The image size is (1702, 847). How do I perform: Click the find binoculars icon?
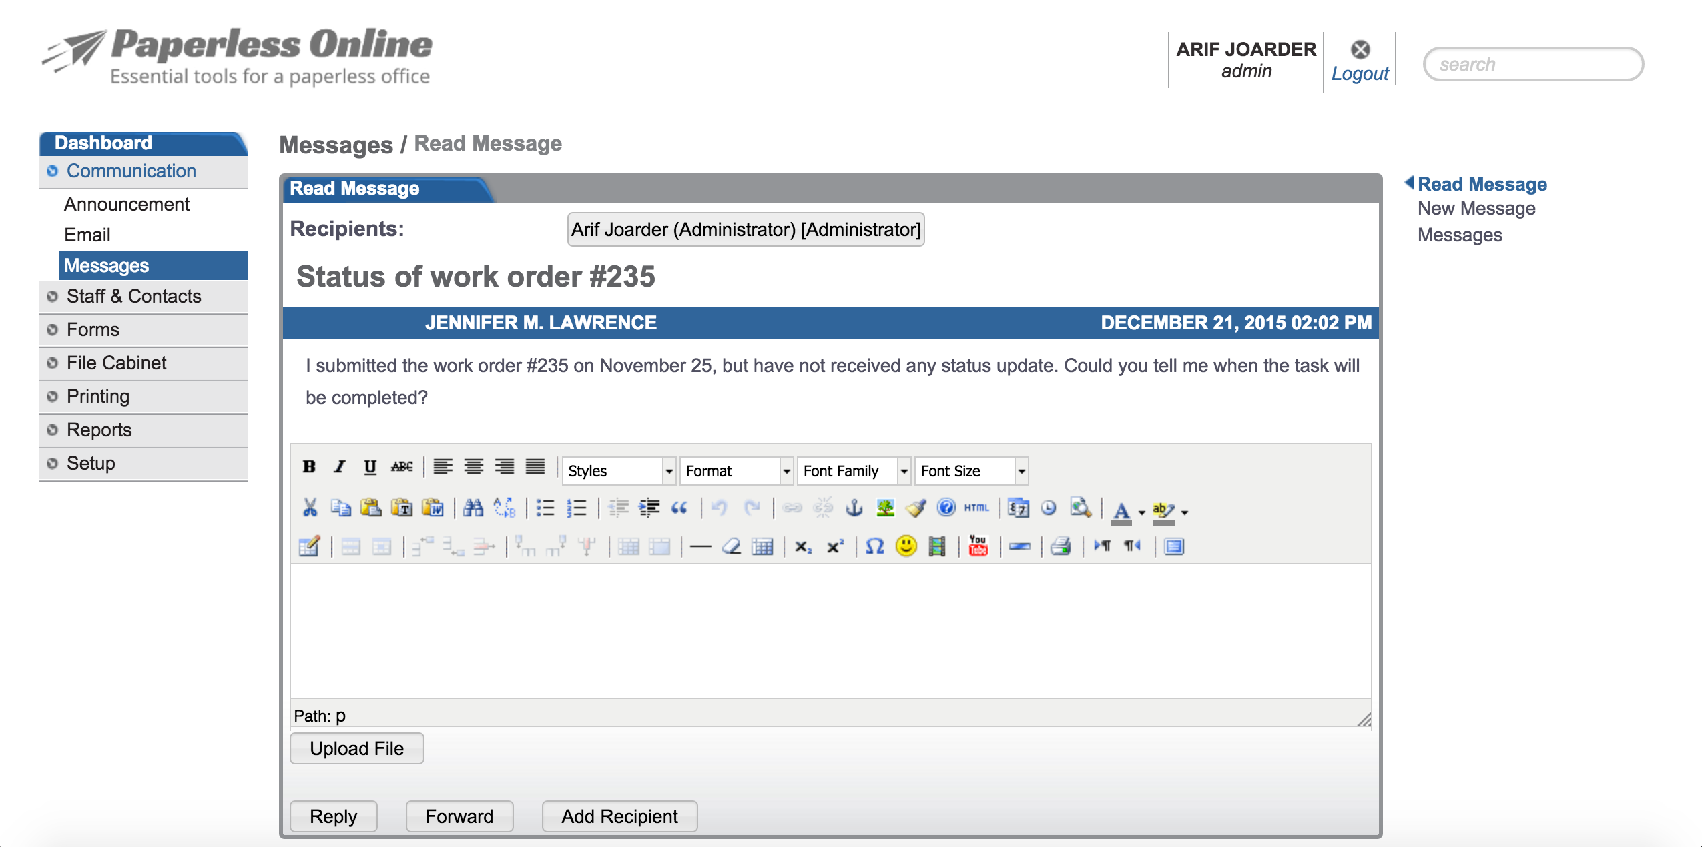pos(473,508)
